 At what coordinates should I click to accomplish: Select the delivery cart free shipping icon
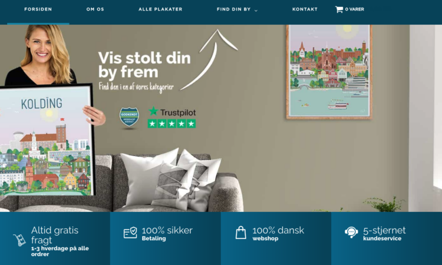(x=19, y=240)
